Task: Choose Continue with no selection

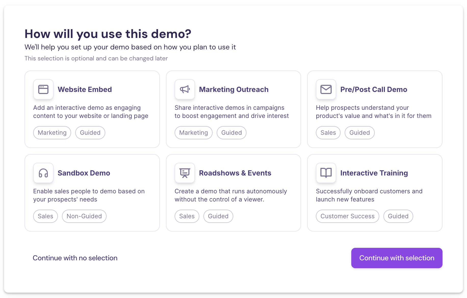Action: click(75, 258)
